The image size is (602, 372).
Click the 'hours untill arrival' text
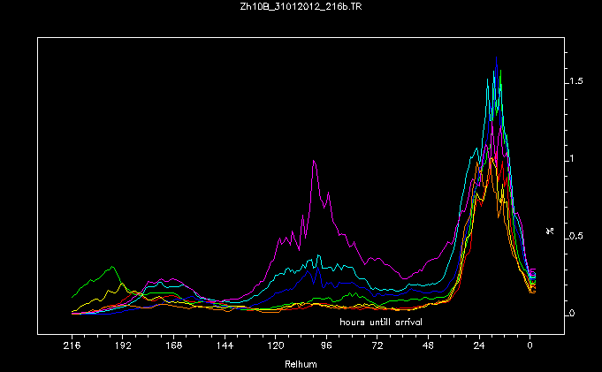click(380, 323)
